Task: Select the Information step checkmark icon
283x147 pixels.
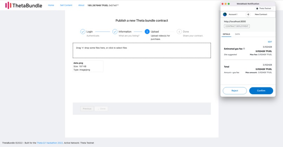Action: [x=115, y=32]
